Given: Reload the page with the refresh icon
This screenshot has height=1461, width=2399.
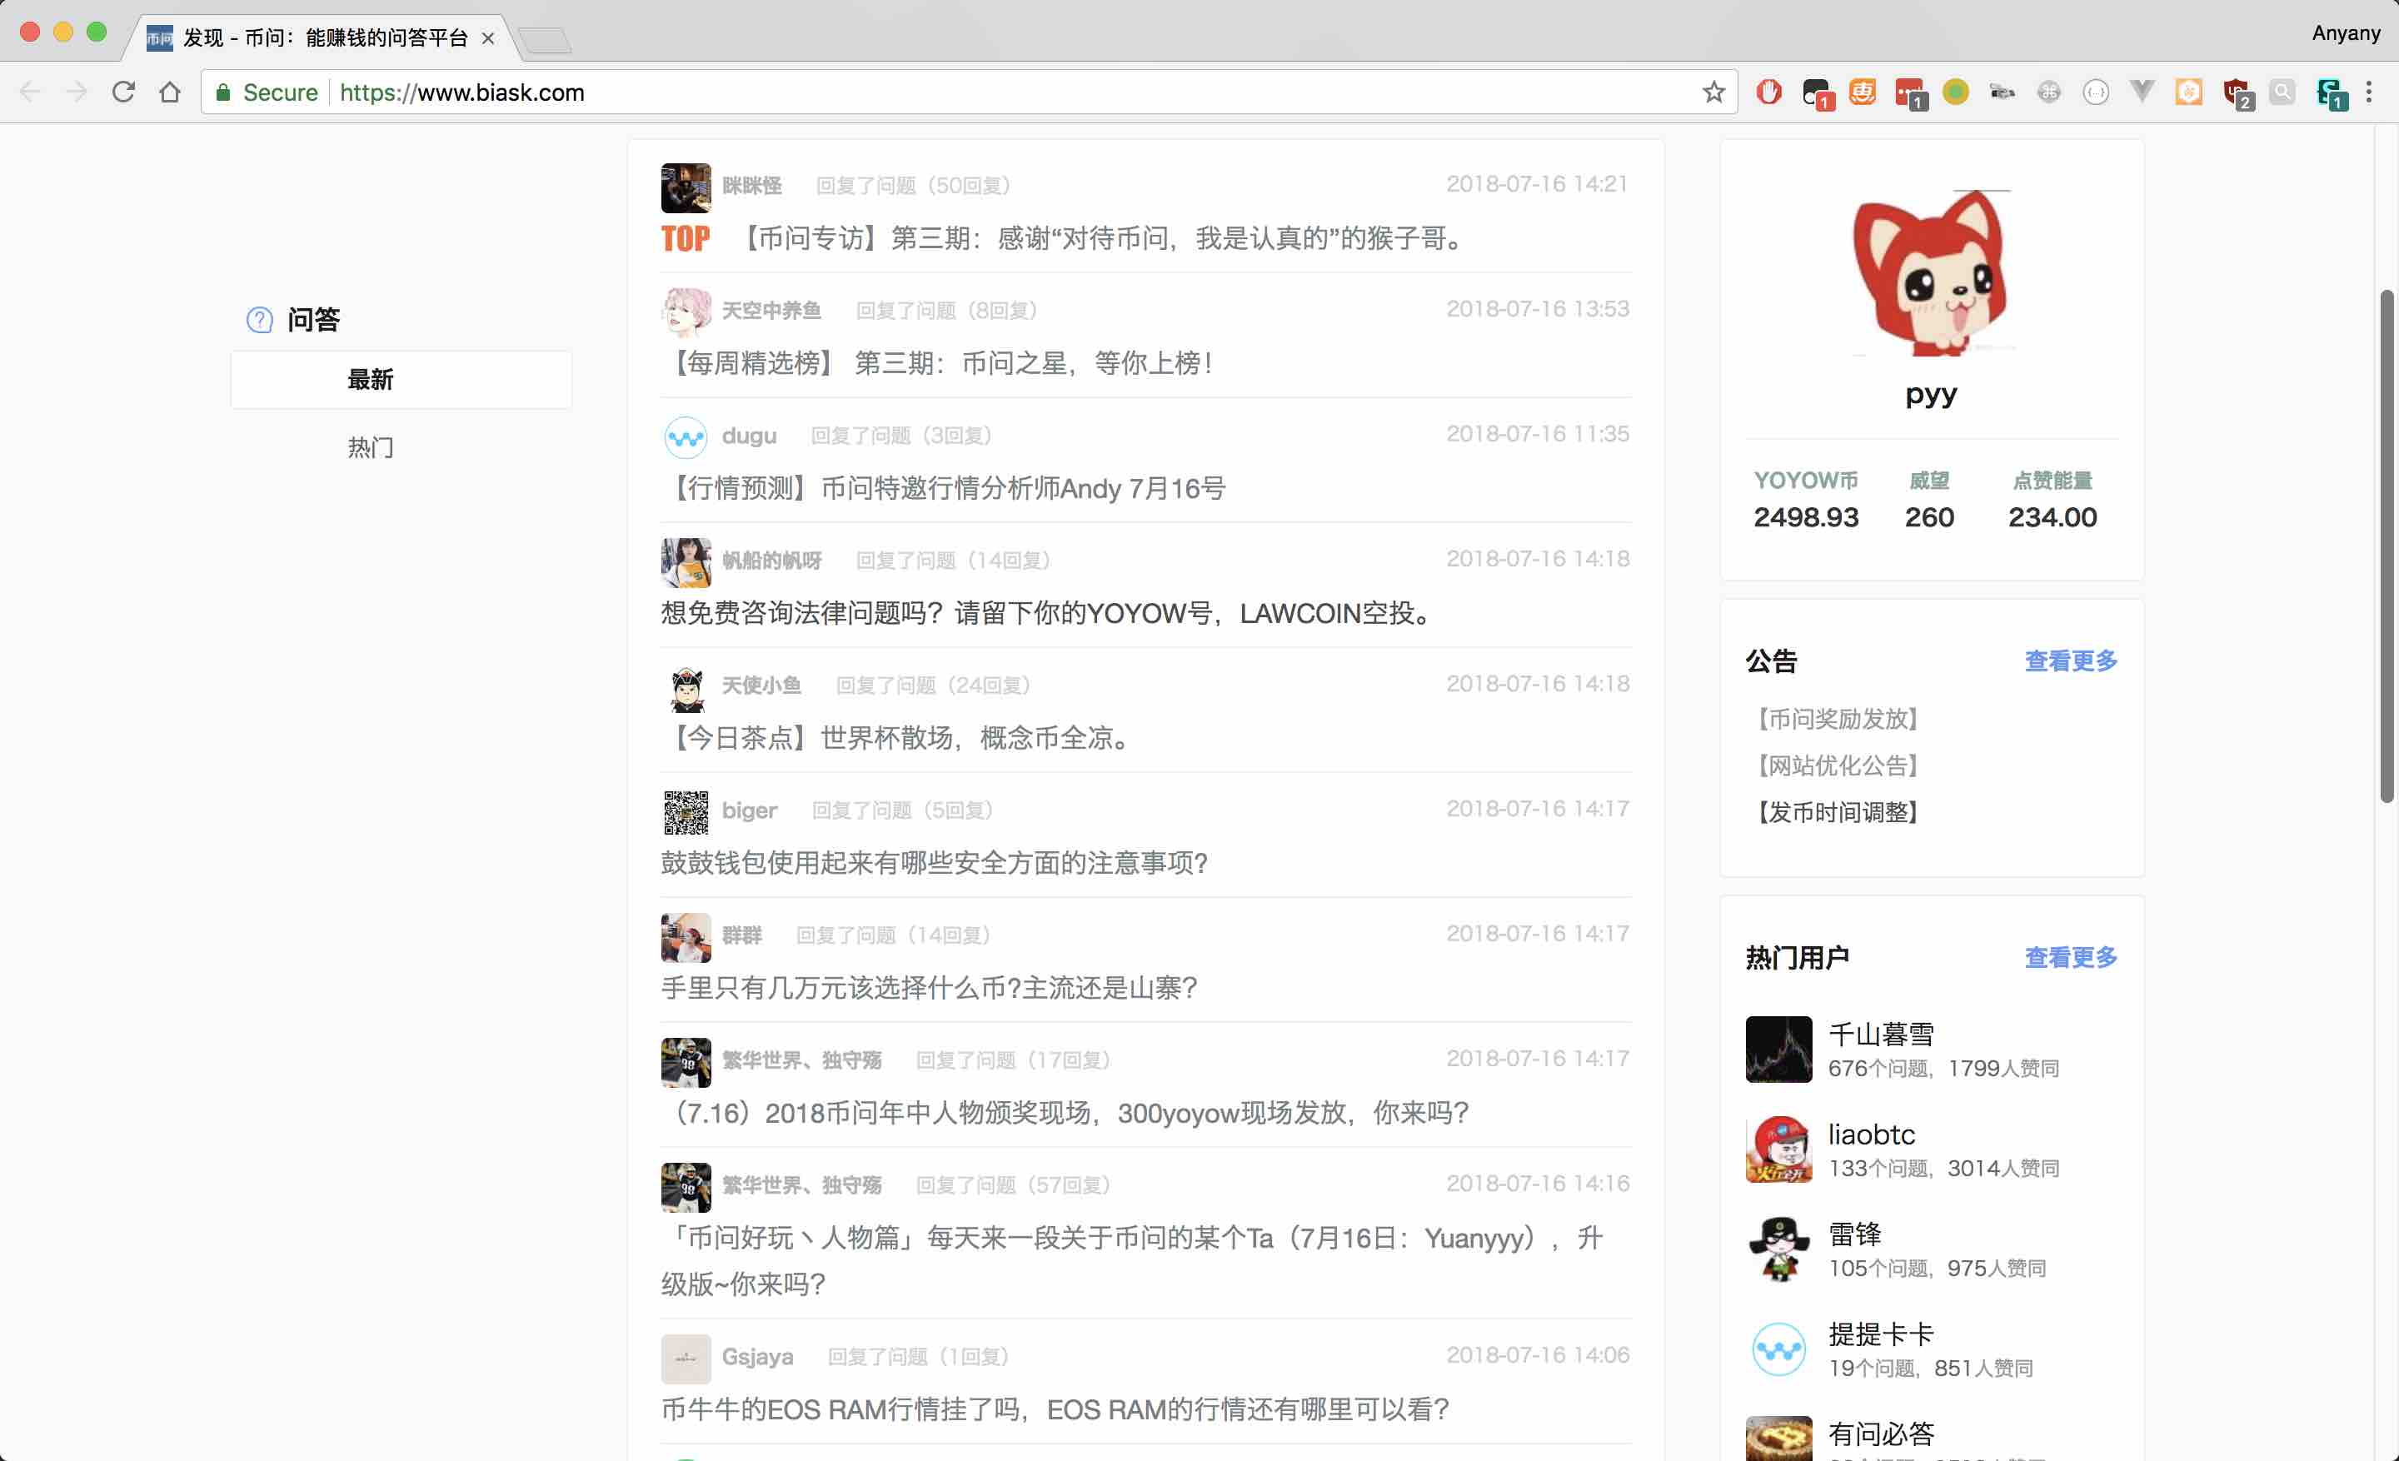Looking at the screenshot, I should coord(122,92).
